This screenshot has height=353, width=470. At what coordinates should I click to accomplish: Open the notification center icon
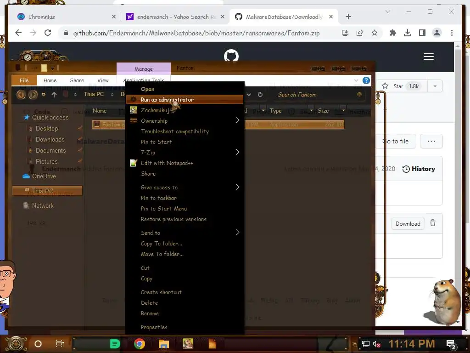[x=451, y=345]
